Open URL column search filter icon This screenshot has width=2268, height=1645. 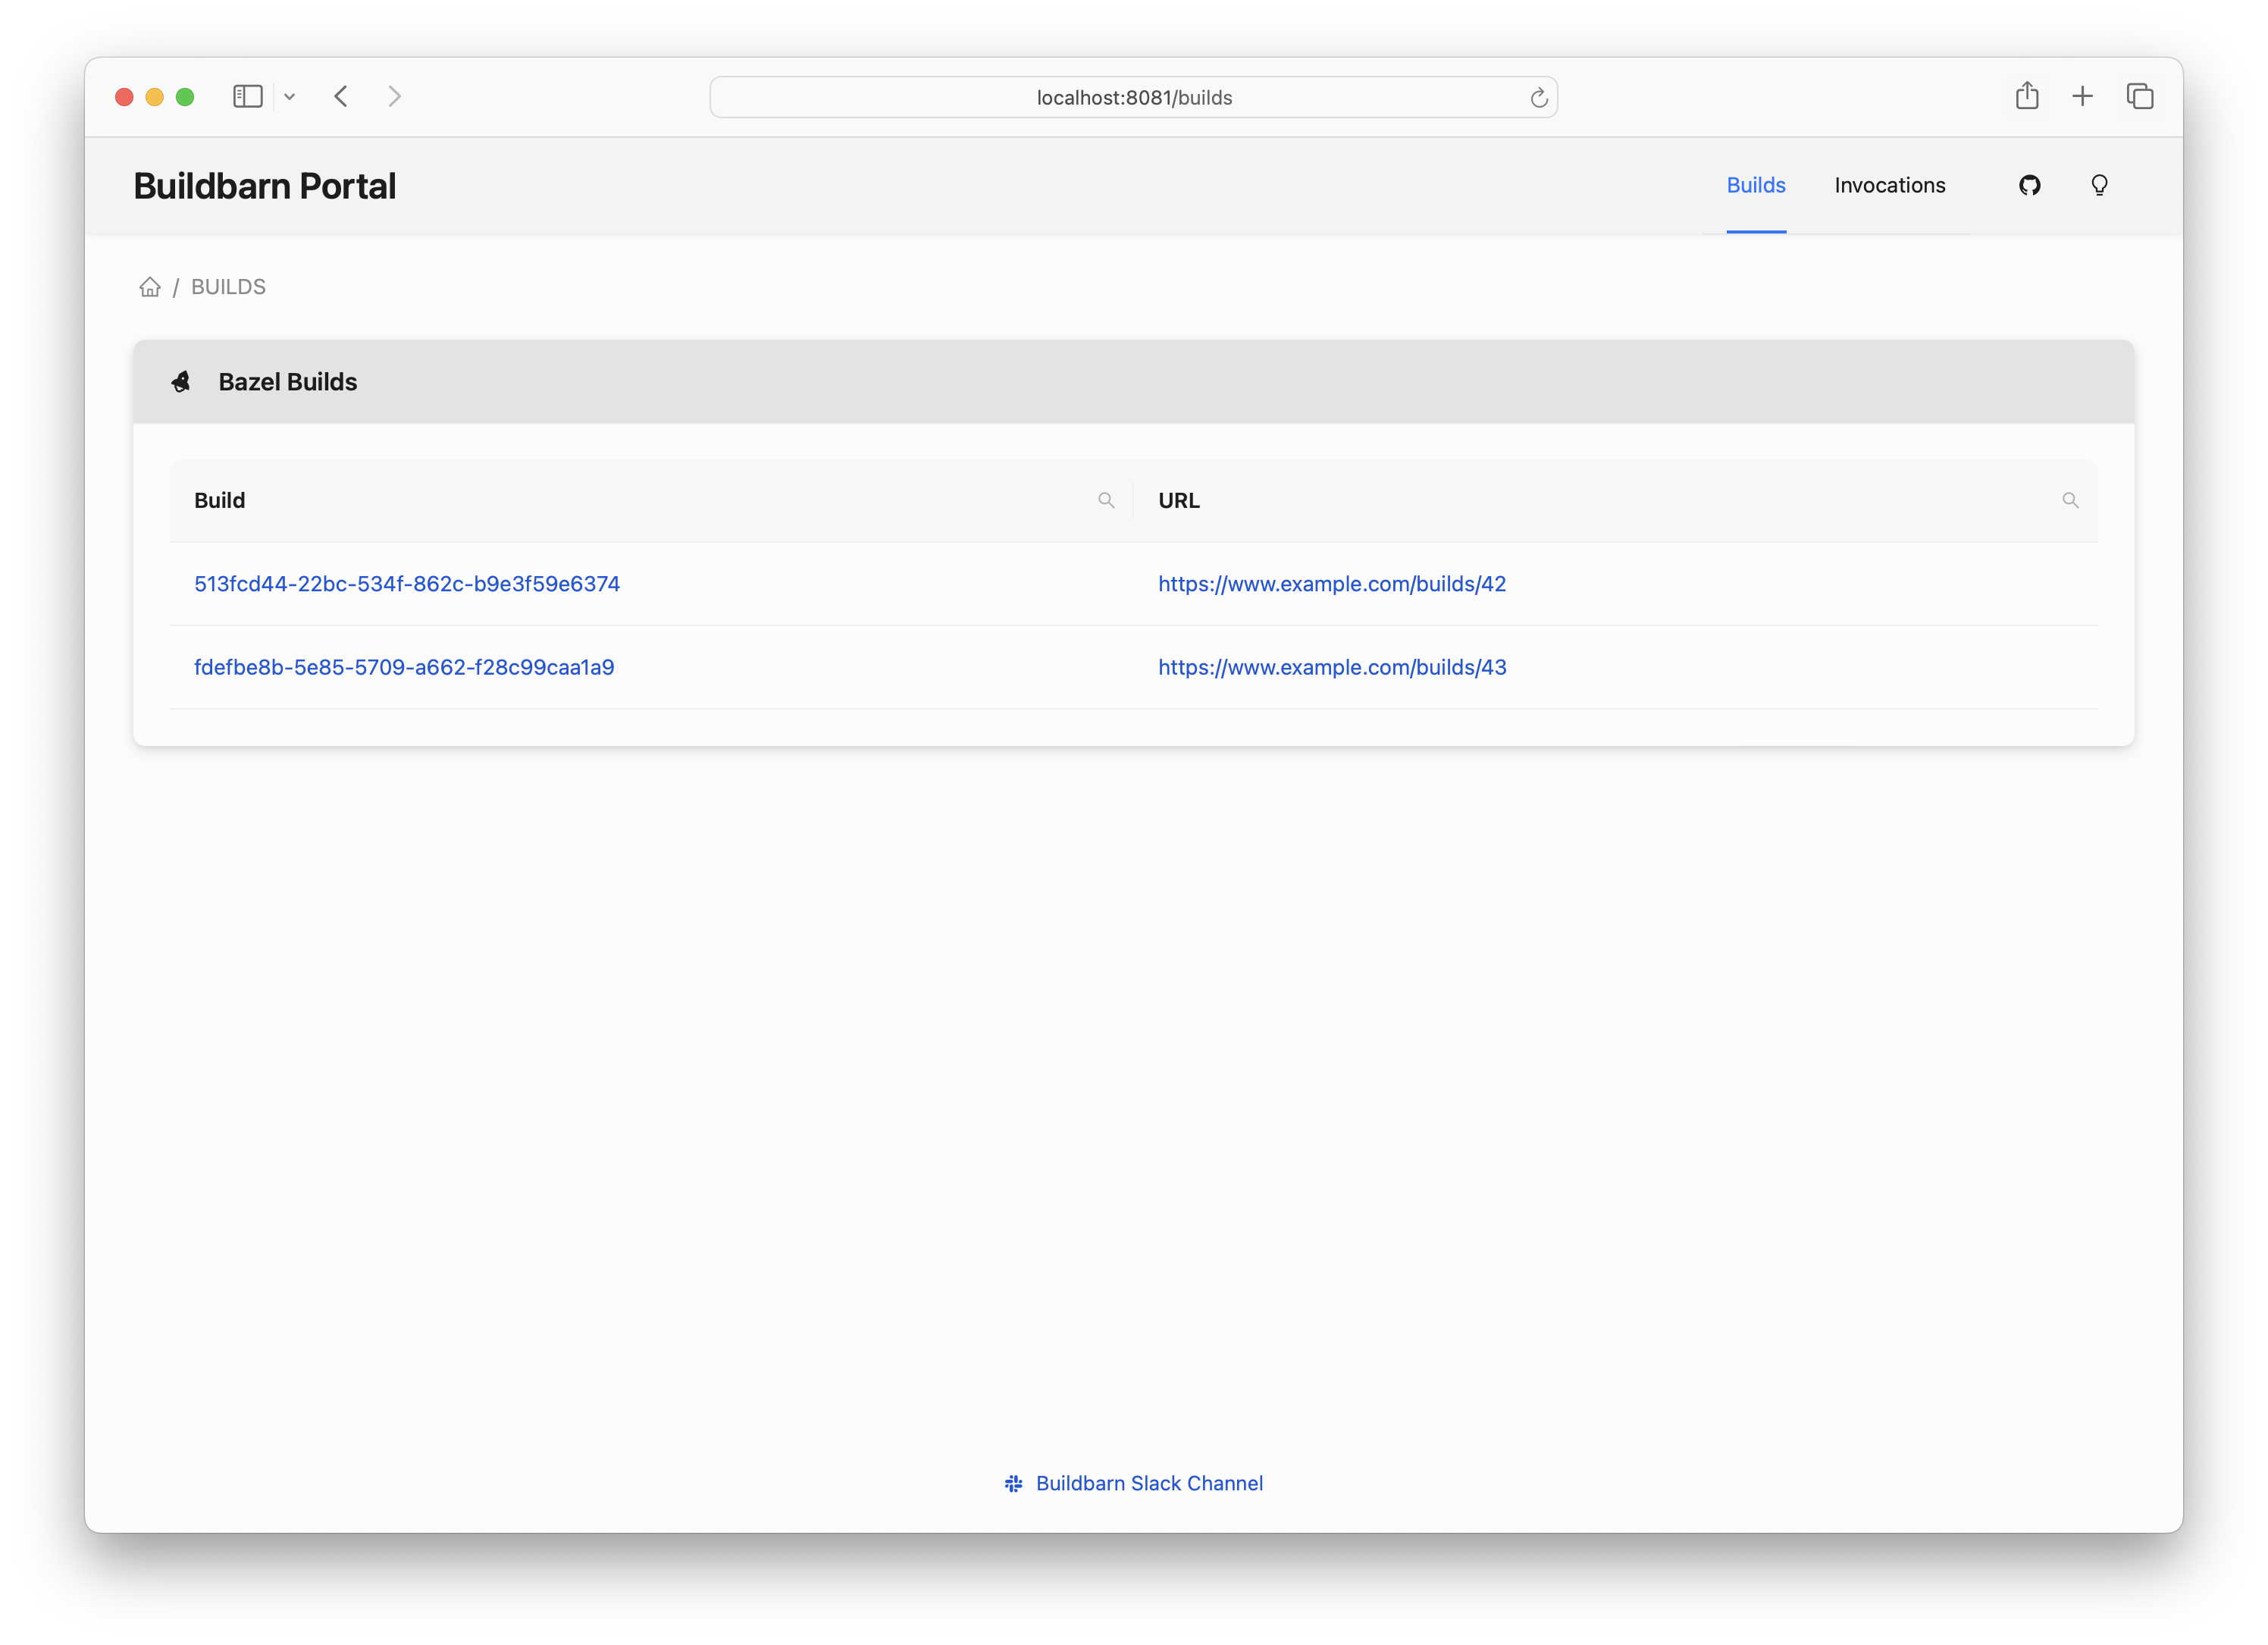2070,500
